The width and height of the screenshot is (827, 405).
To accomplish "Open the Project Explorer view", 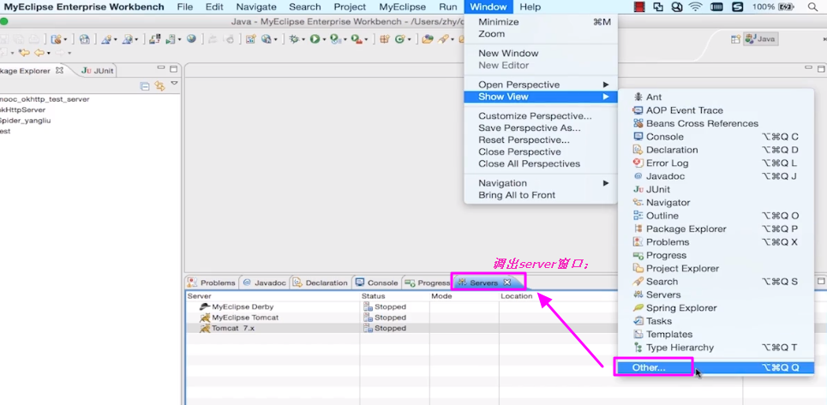I will click(716, 268).
